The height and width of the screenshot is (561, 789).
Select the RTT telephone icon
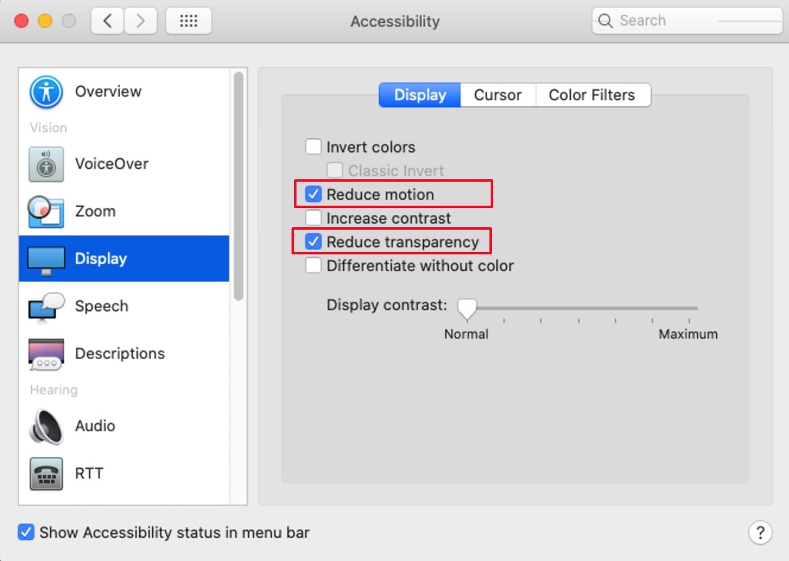pyautogui.click(x=46, y=474)
